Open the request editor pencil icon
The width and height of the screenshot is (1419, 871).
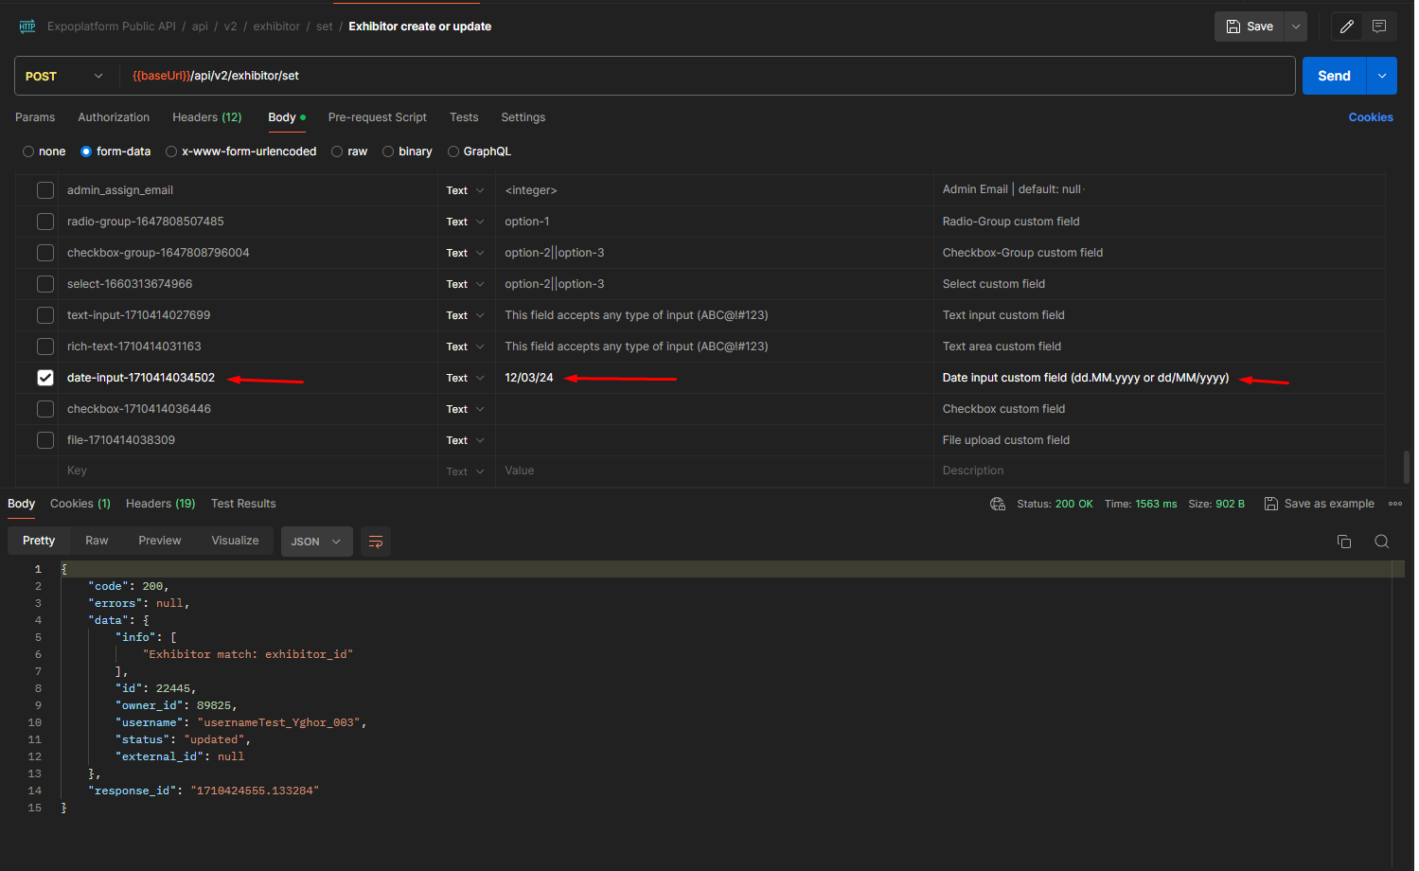(1346, 26)
